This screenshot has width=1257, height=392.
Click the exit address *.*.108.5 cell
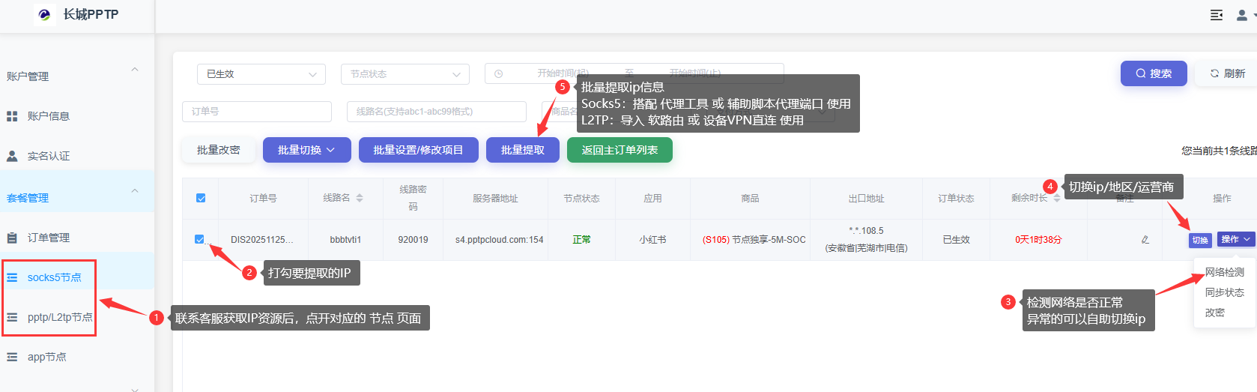click(866, 231)
